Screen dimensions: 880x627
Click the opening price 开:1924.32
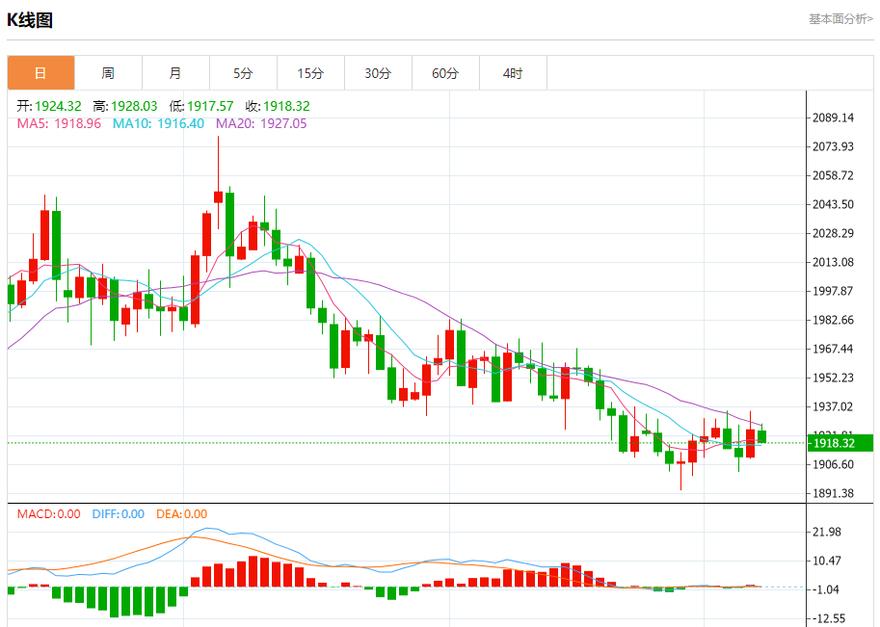click(49, 106)
